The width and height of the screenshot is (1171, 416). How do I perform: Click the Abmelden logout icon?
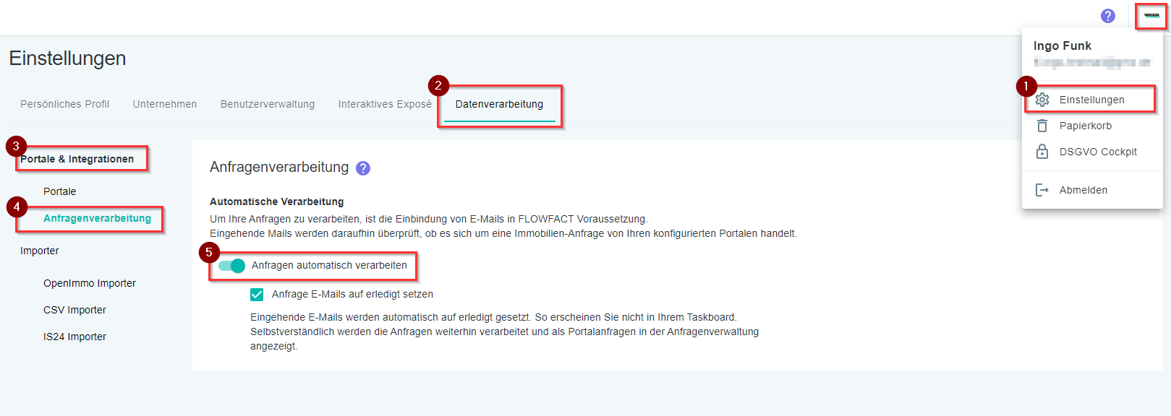pyautogui.click(x=1042, y=190)
